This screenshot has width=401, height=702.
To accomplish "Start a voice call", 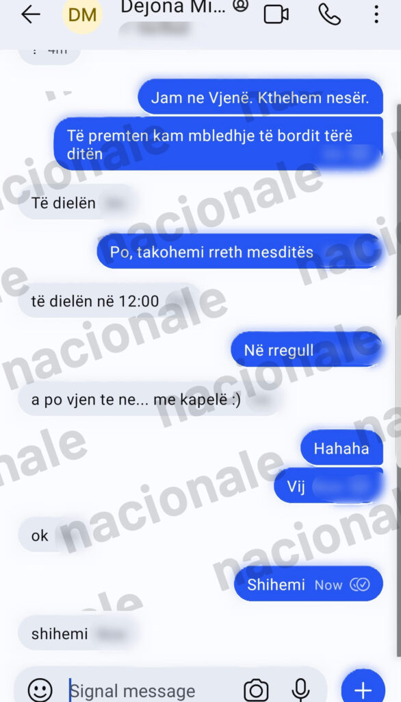I will [x=329, y=15].
